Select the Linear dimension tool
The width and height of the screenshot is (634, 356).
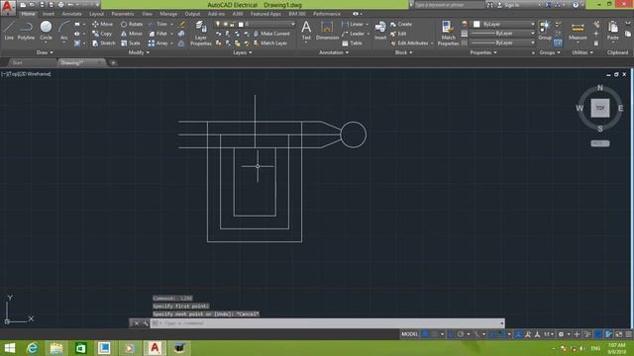coord(353,24)
